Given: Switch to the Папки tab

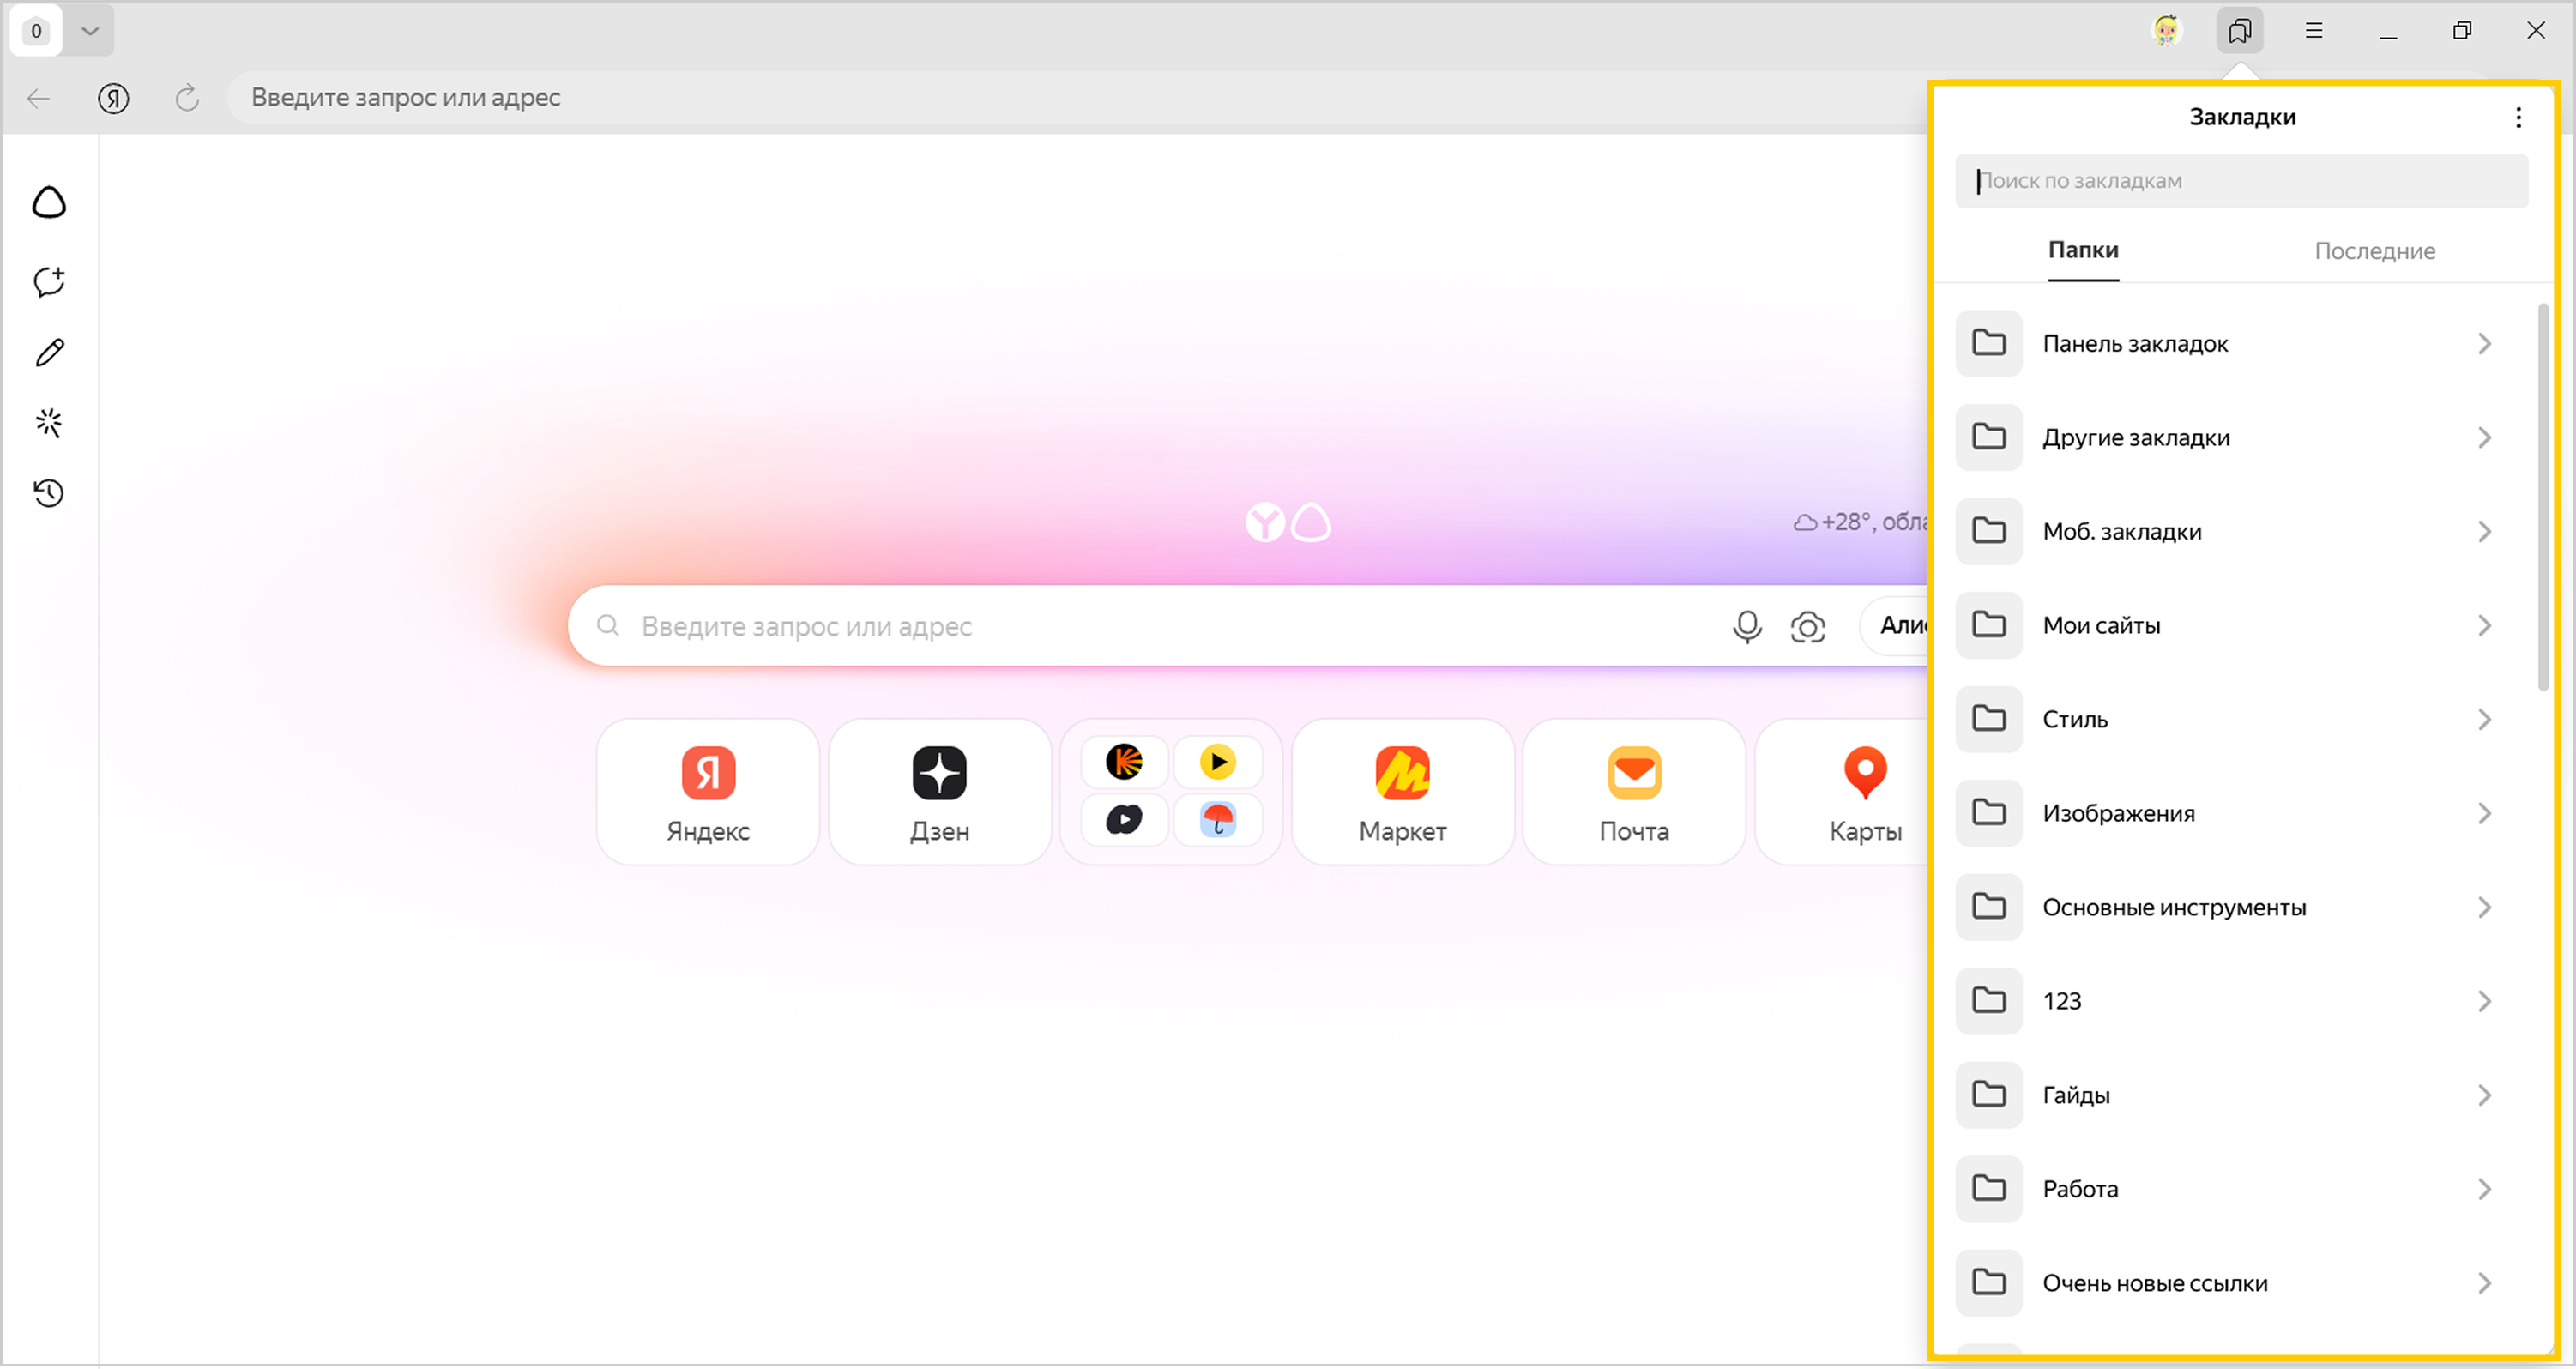Looking at the screenshot, I should [2083, 250].
